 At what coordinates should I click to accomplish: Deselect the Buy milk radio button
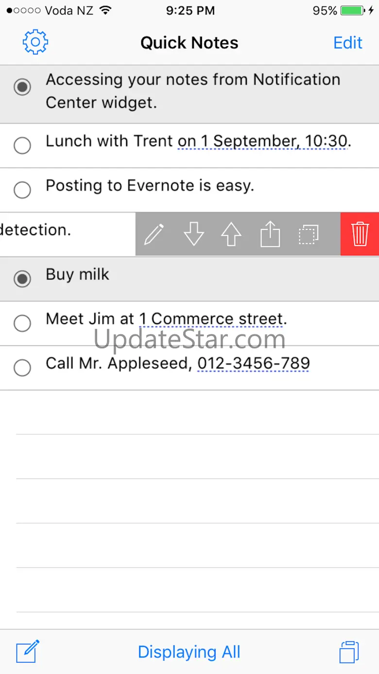[x=22, y=279]
